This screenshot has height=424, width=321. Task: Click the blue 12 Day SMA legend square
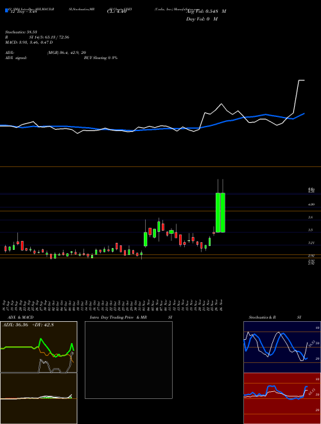[x=7, y=11]
